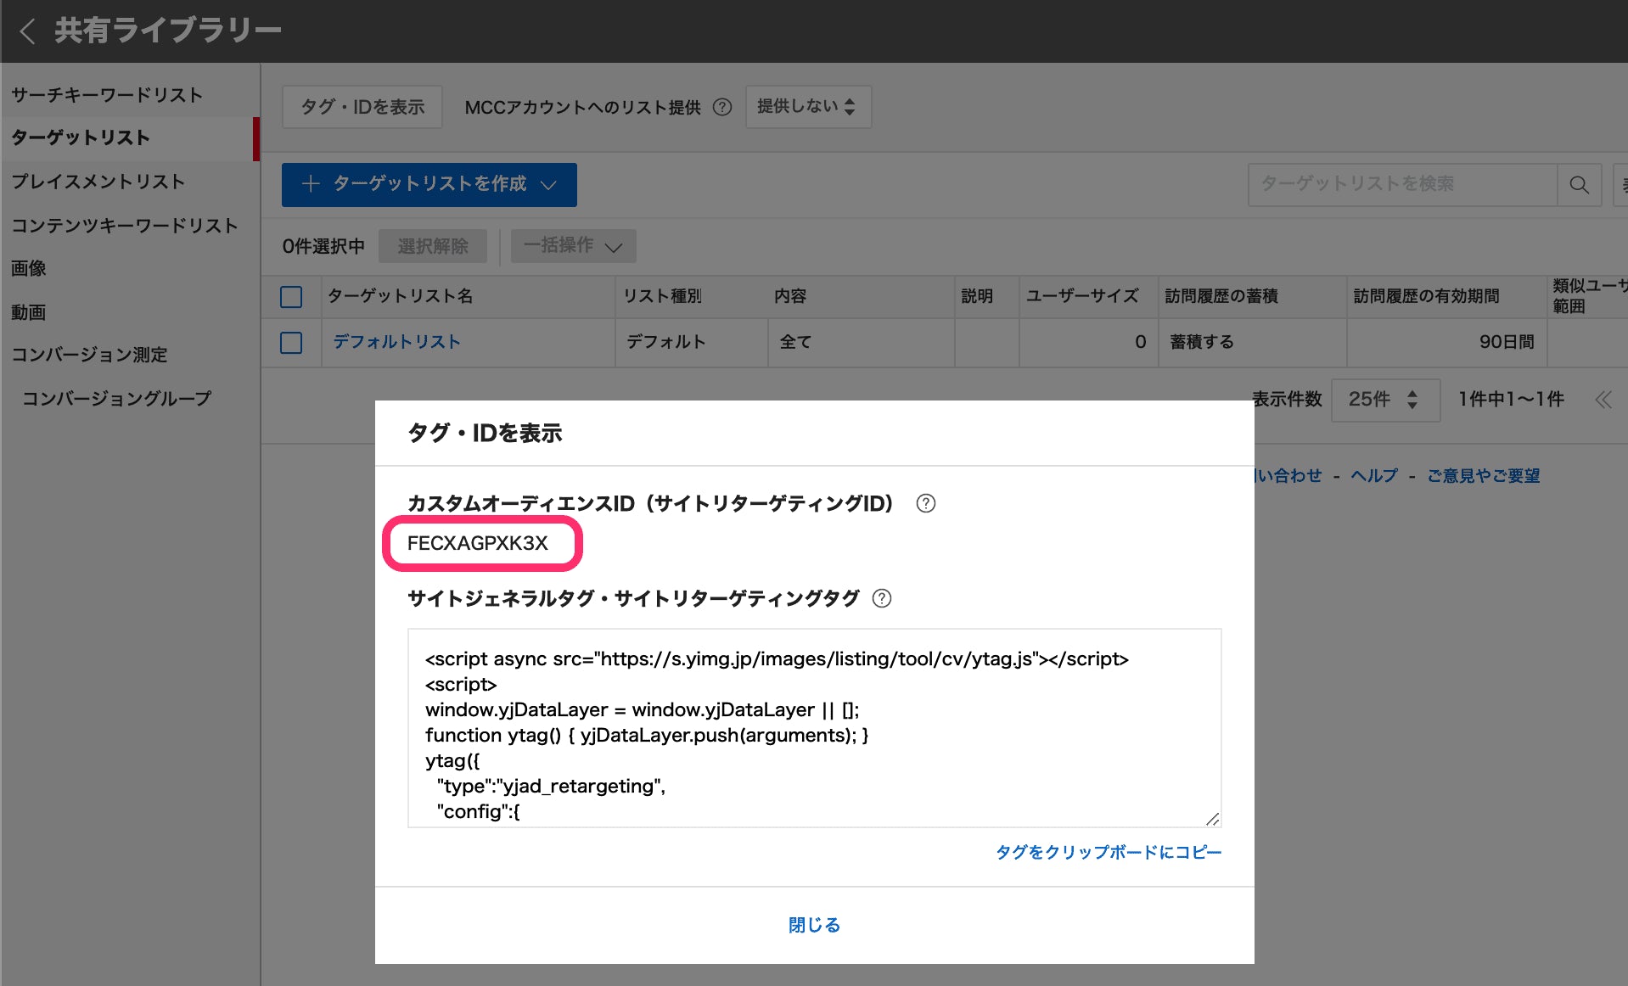Click the 説明 column header

tap(977, 296)
